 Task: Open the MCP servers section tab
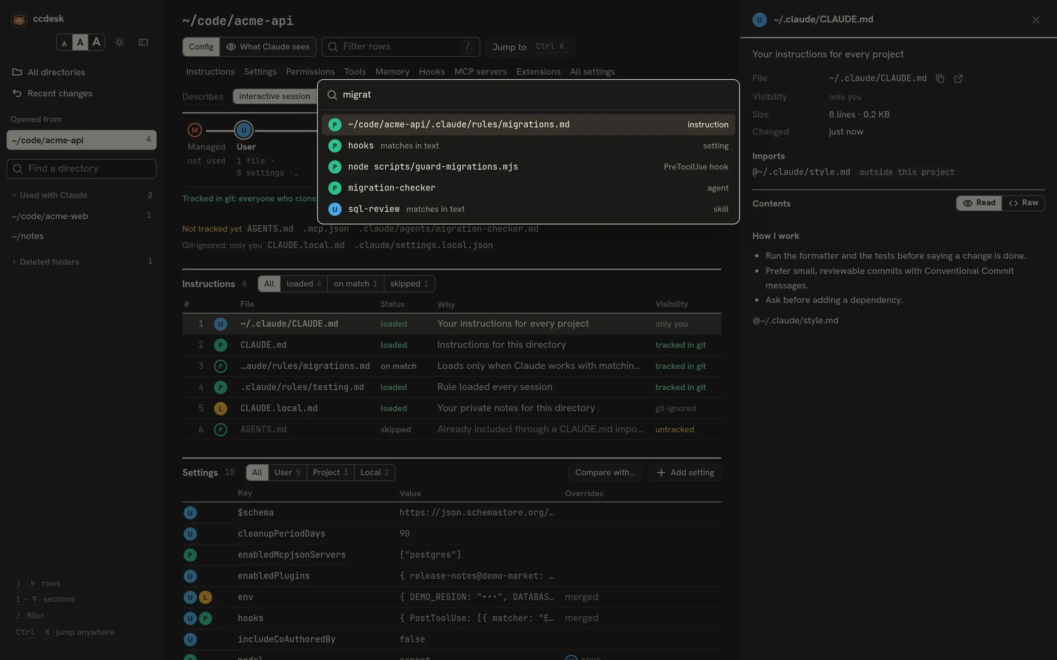point(480,72)
